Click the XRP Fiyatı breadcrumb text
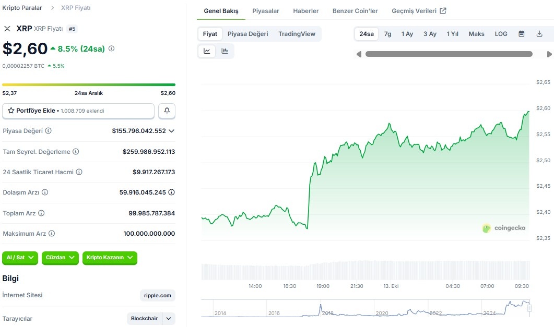This screenshot has width=554, height=327. [x=76, y=8]
